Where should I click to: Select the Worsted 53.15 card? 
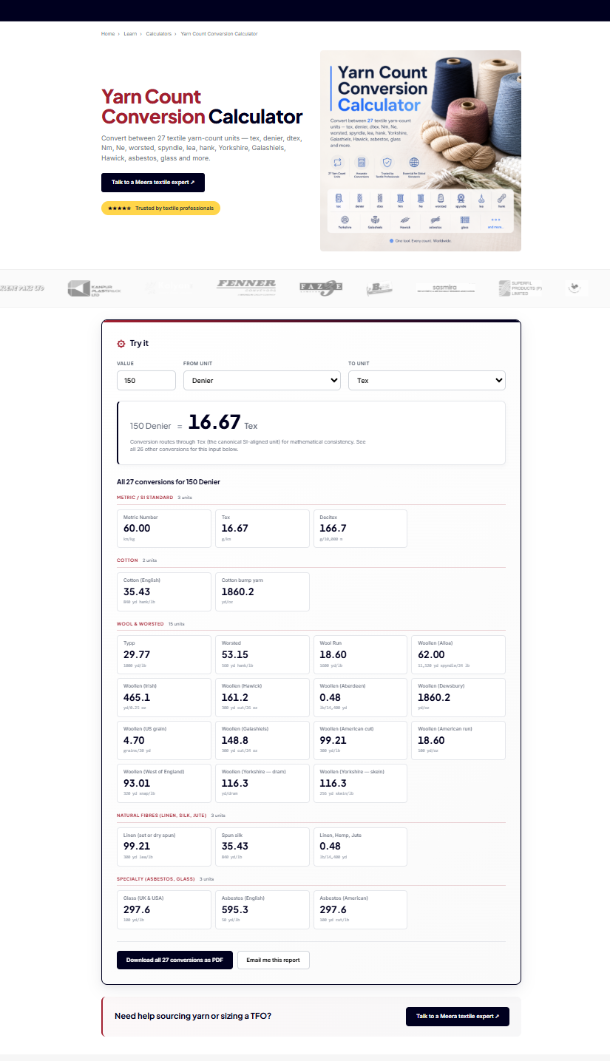point(262,654)
